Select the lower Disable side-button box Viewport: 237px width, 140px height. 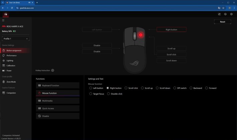[97, 52]
